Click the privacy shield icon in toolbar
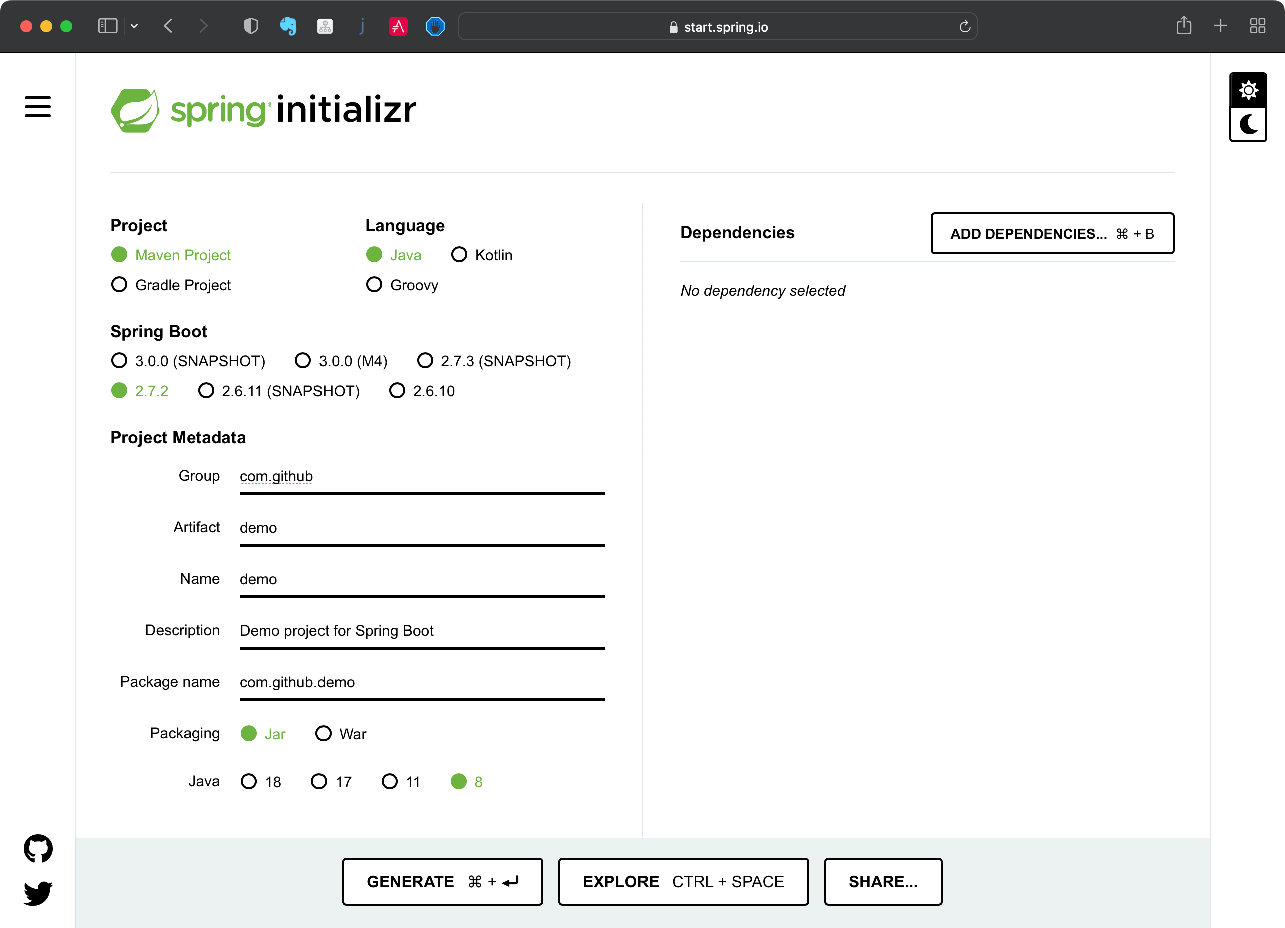 [251, 26]
